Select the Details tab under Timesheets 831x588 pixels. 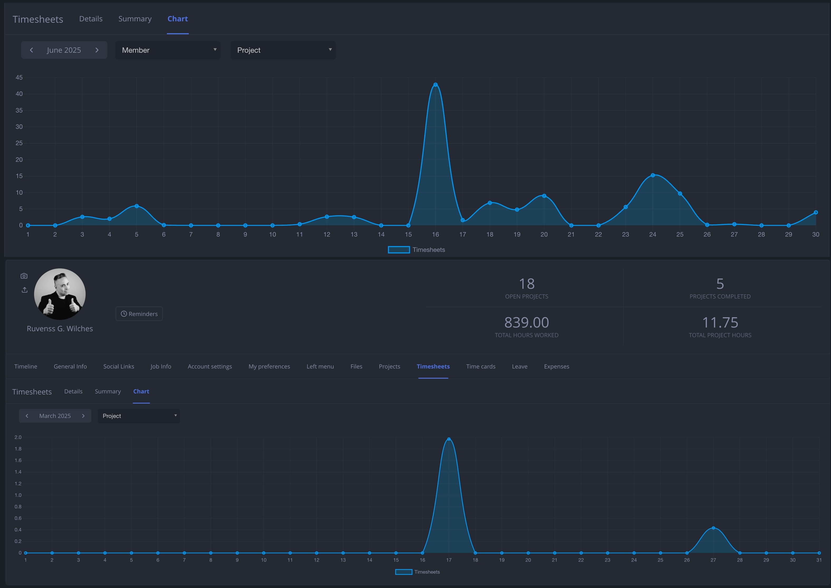(73, 391)
